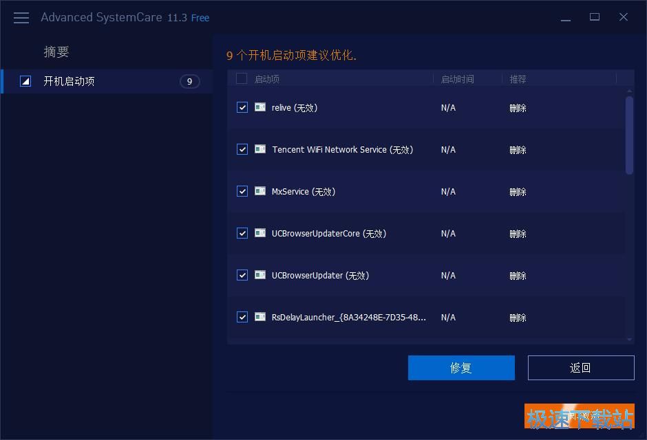Click the 返回 button to go back

580,367
